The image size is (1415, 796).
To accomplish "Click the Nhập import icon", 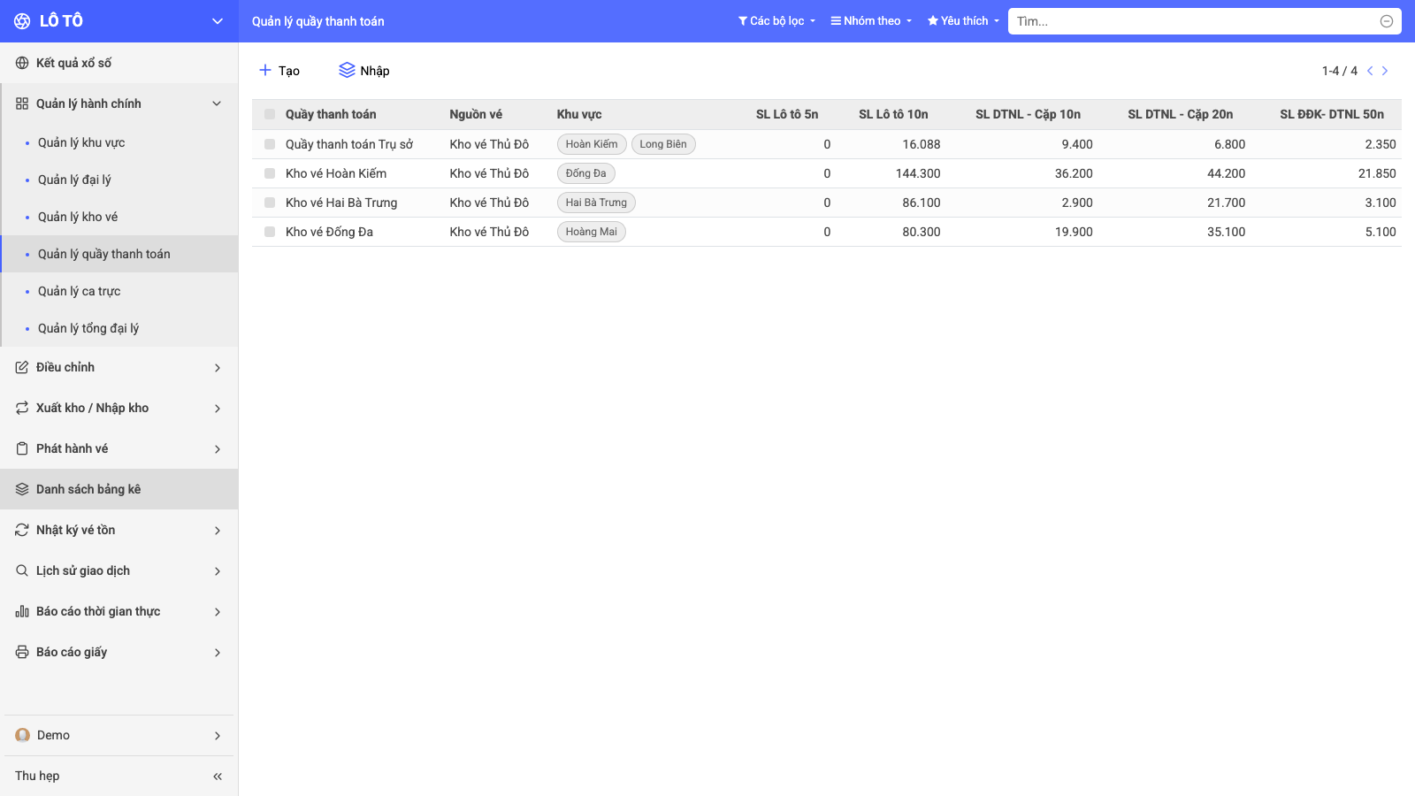I will tap(347, 70).
